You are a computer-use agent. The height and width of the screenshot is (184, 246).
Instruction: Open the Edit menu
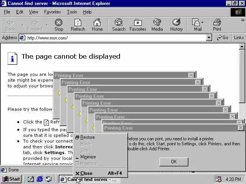pos(20,12)
